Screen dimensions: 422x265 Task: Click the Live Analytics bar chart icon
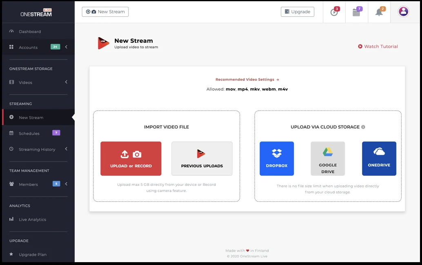(11, 219)
